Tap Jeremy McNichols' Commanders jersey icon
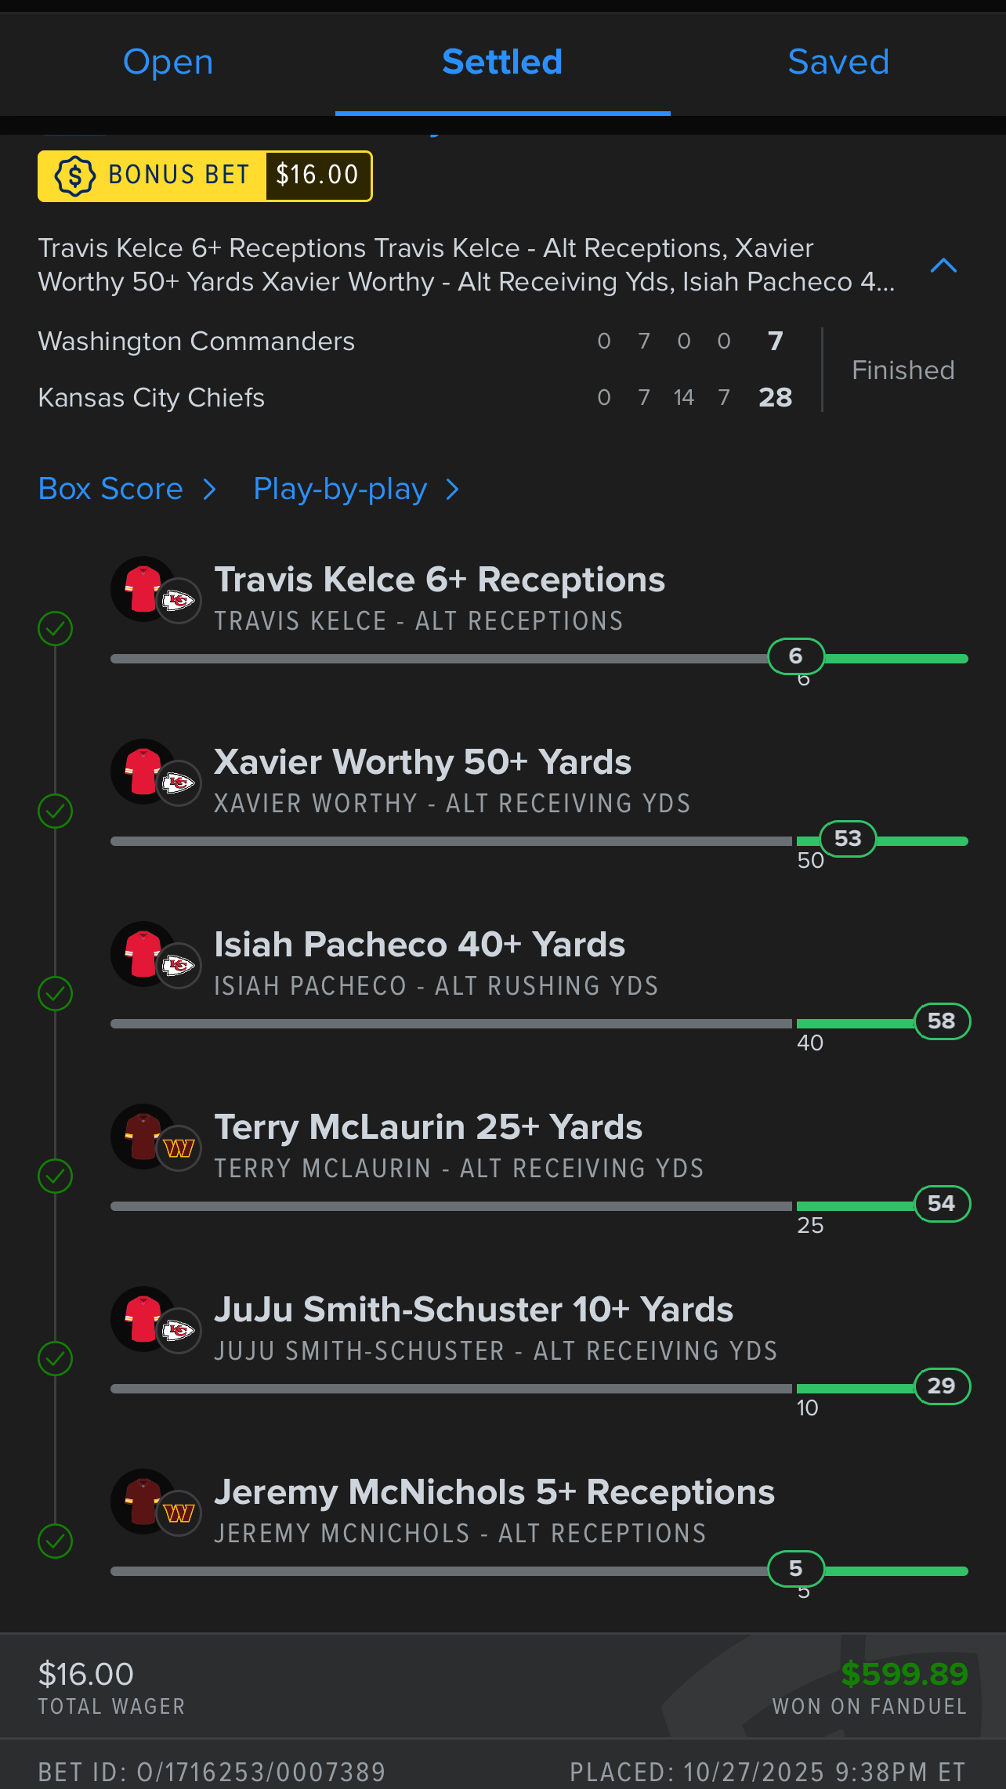This screenshot has height=1789, width=1006. [144, 1502]
